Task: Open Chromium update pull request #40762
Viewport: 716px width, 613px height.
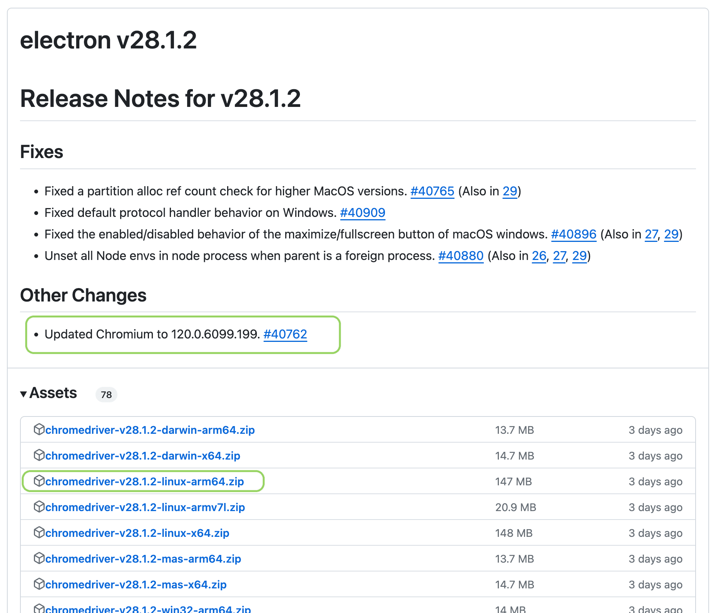Action: 285,334
